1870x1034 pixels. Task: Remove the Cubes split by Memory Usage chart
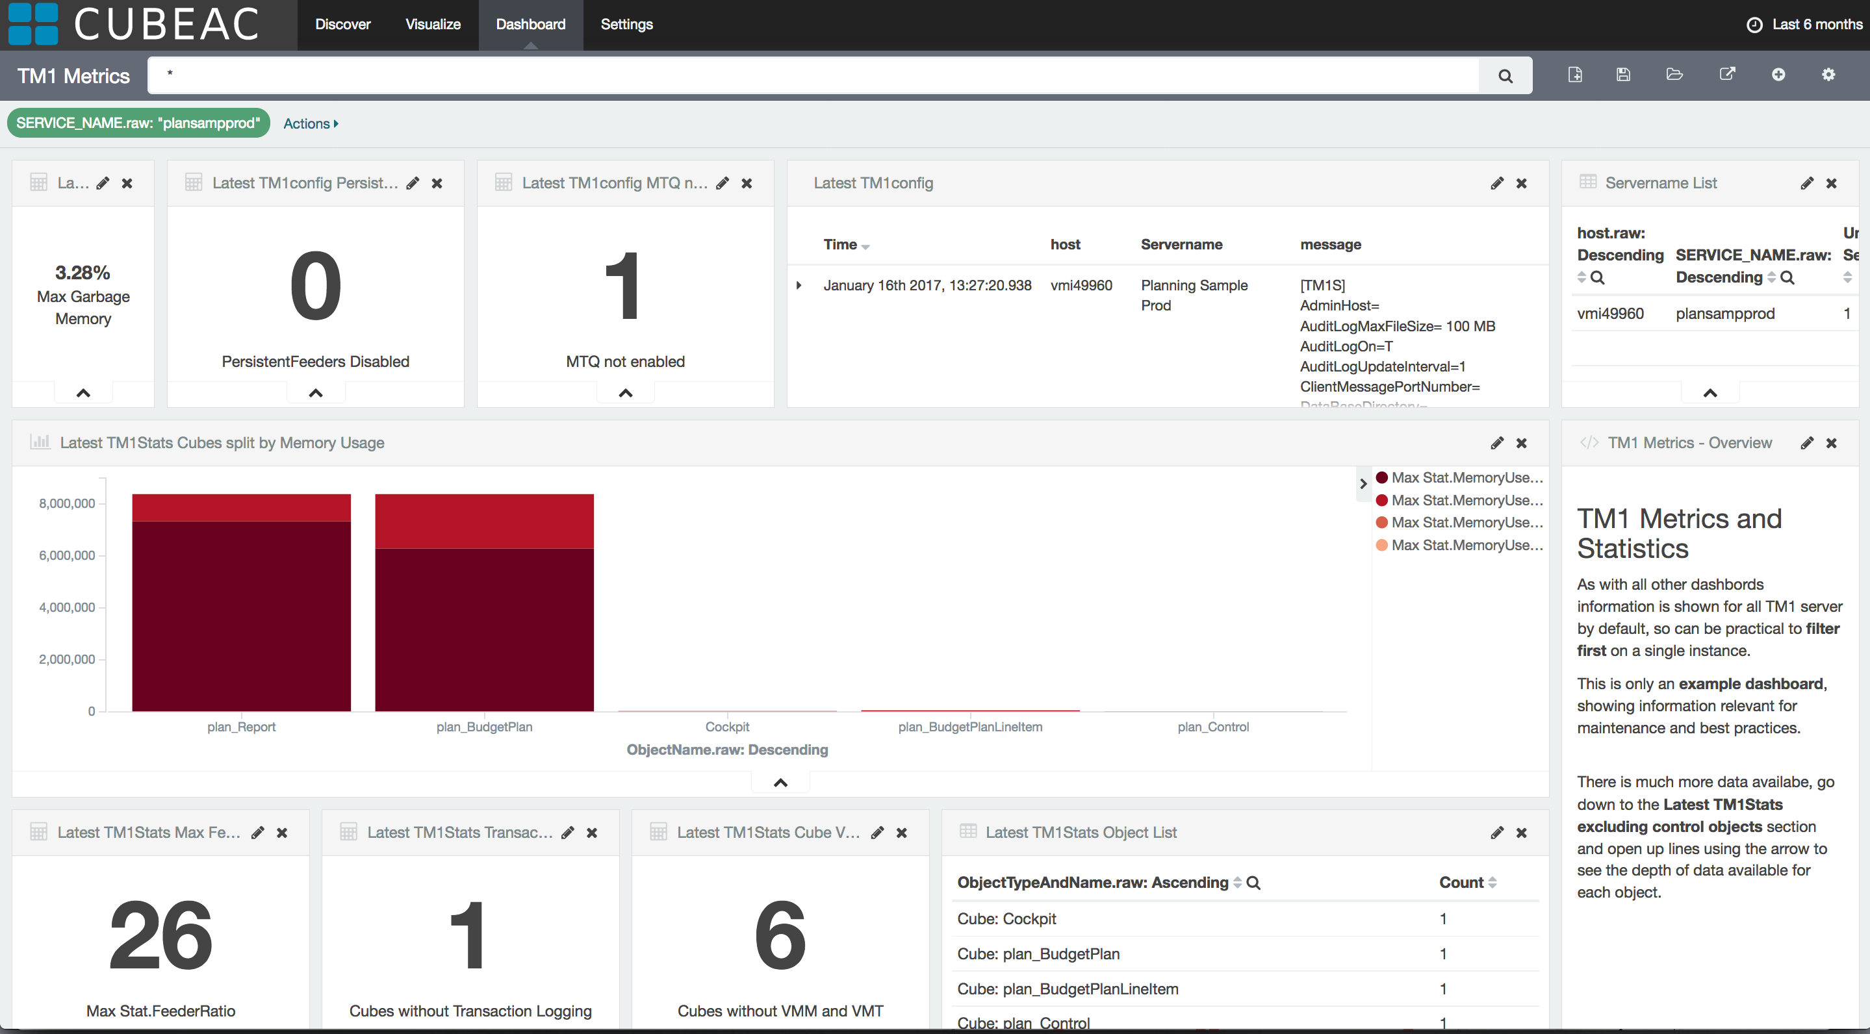coord(1522,444)
